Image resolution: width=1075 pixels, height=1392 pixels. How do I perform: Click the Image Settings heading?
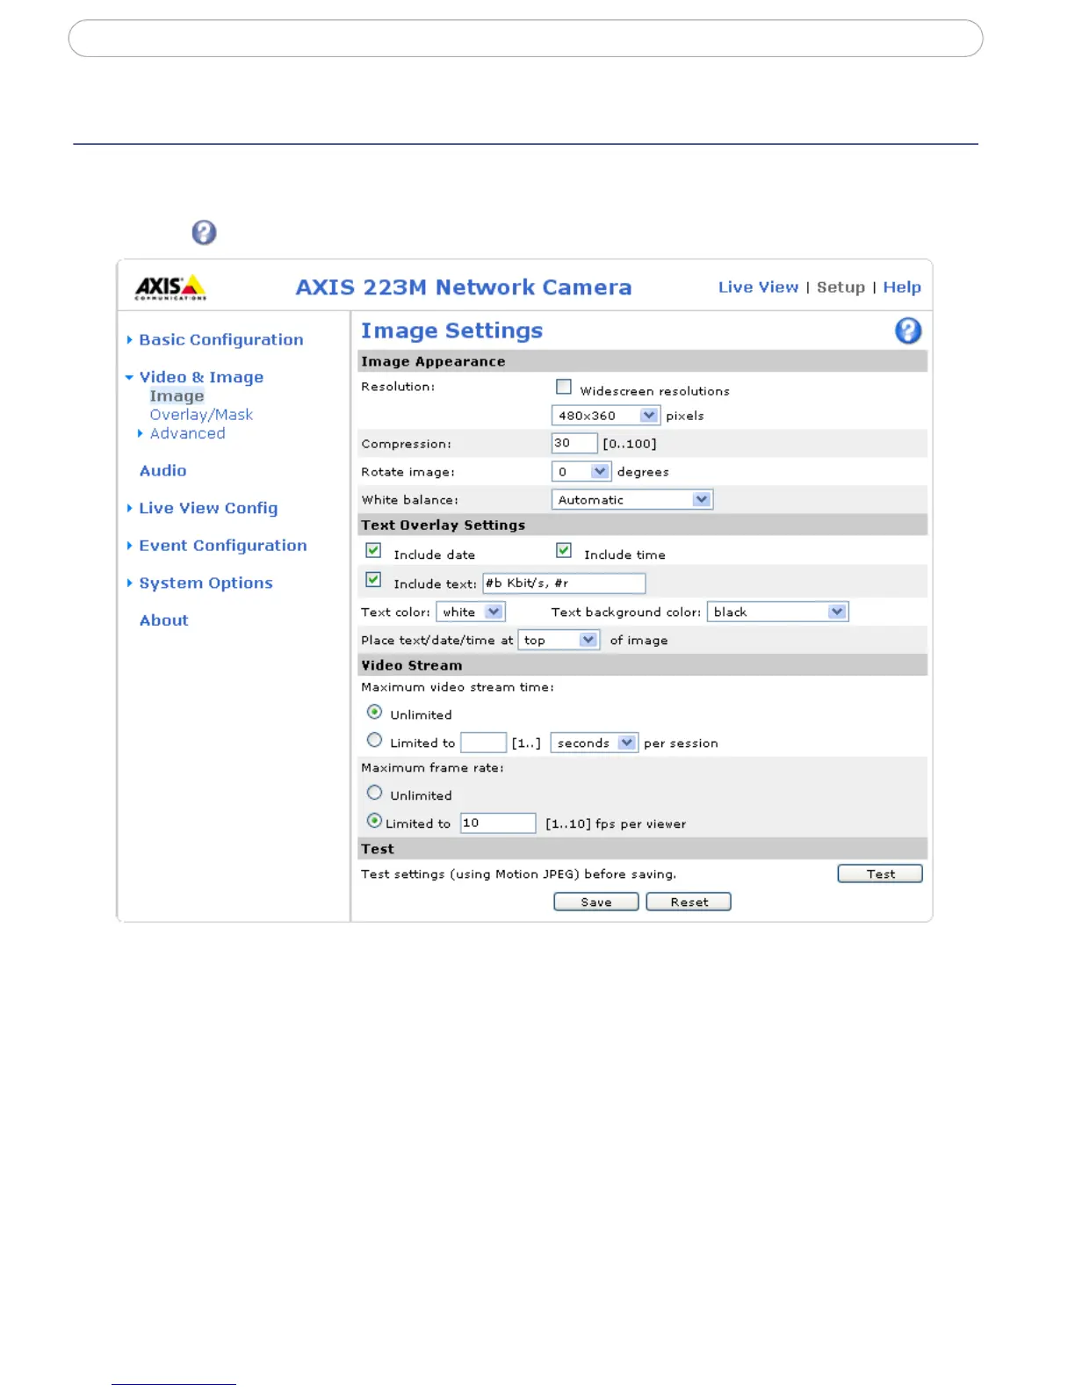click(451, 330)
